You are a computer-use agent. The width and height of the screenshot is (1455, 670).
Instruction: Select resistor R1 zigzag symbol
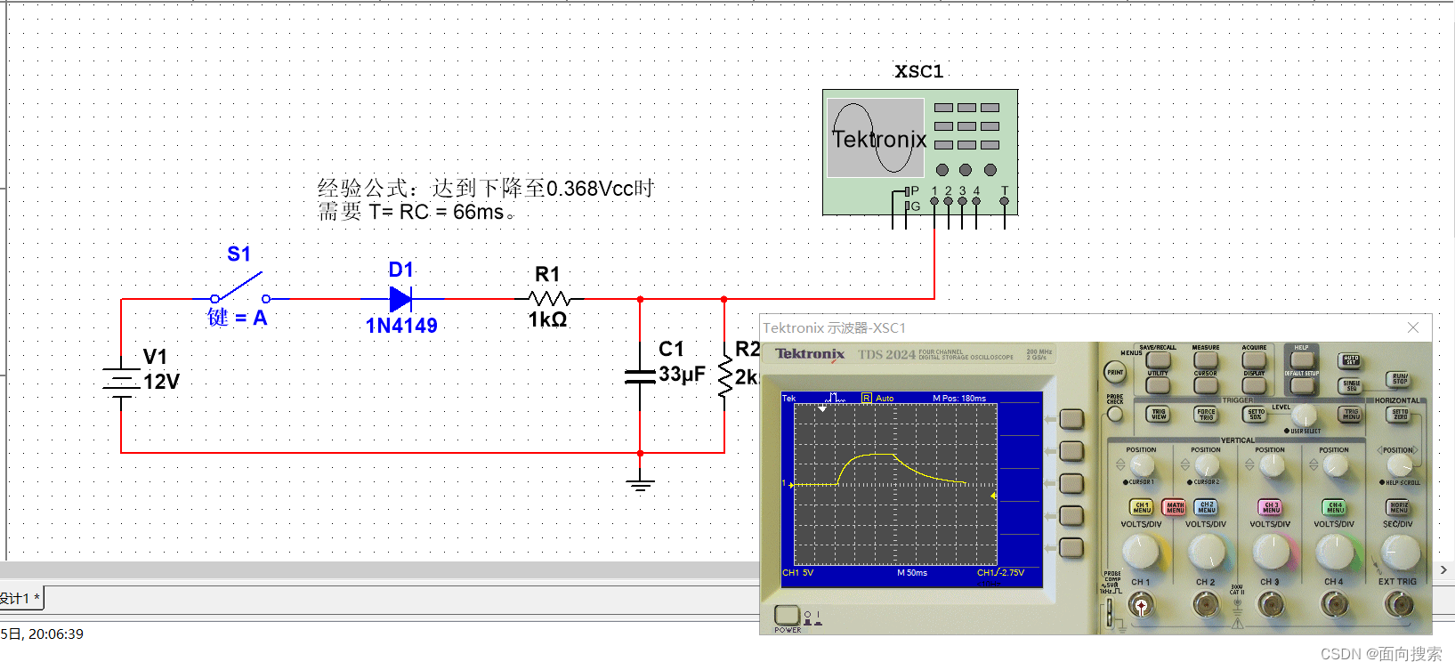(549, 299)
